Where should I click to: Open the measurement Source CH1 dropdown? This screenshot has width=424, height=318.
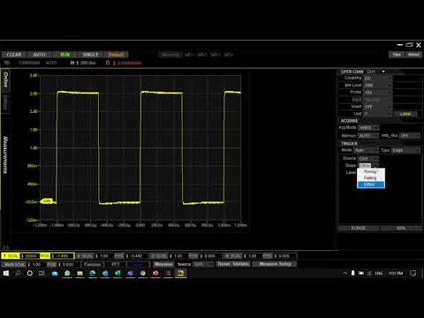203,264
